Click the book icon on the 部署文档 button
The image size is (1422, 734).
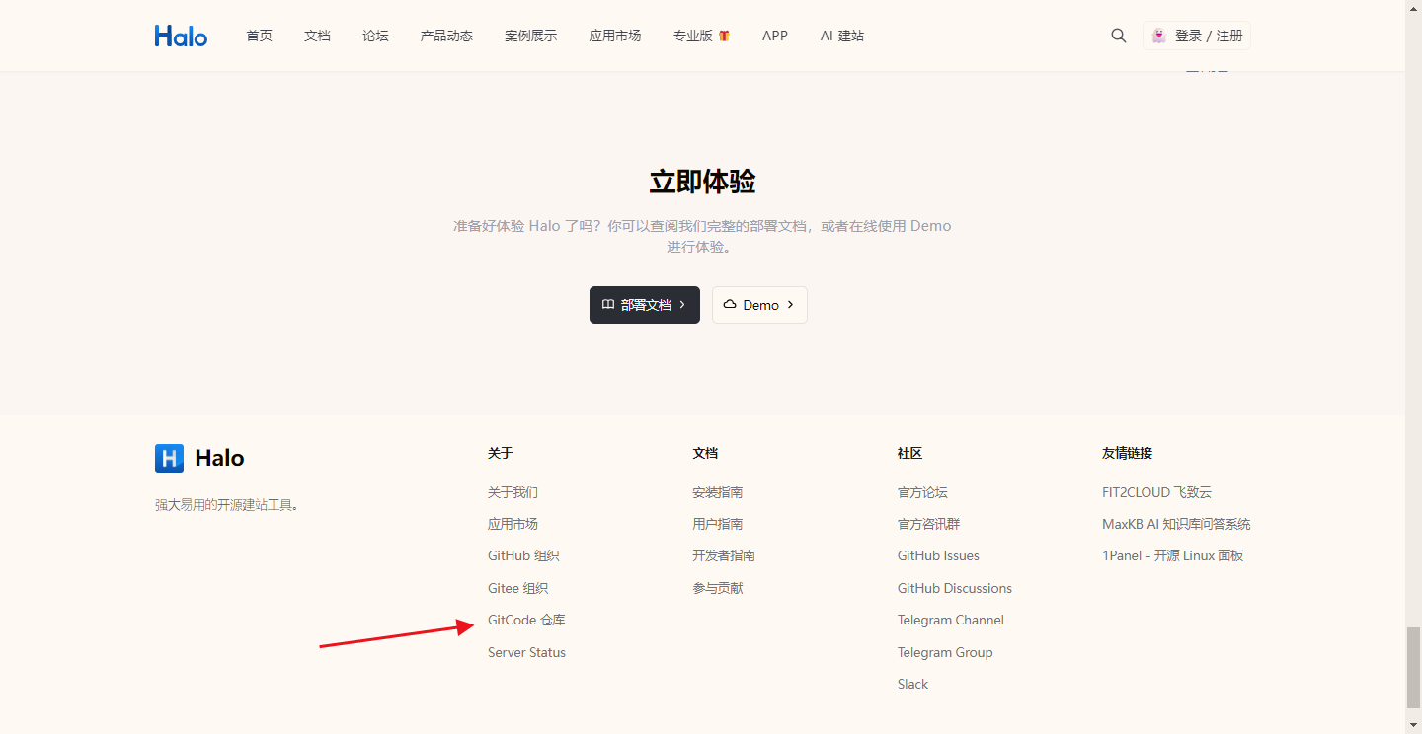pyautogui.click(x=608, y=305)
